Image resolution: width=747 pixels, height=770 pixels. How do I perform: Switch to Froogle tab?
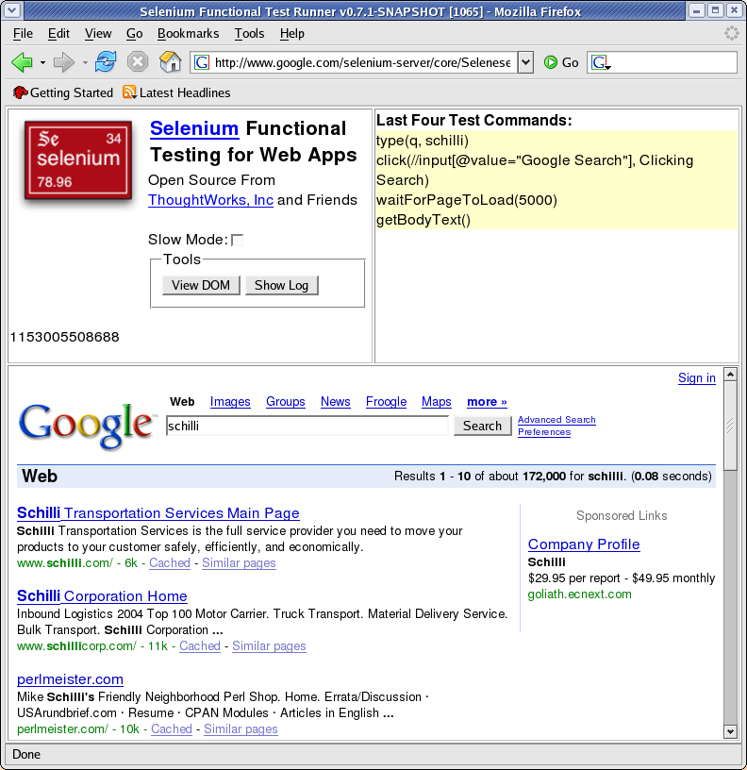pyautogui.click(x=387, y=402)
